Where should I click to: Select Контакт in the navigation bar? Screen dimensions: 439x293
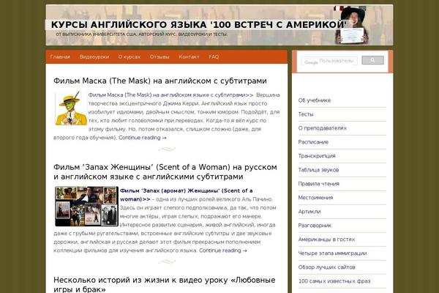(189, 57)
